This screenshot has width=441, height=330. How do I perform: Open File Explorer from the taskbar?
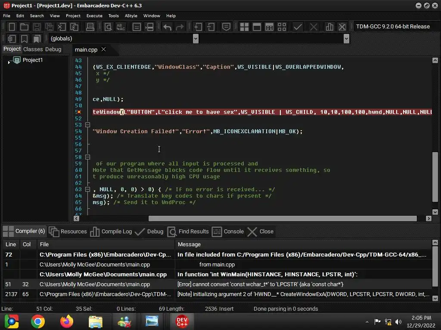(95, 321)
